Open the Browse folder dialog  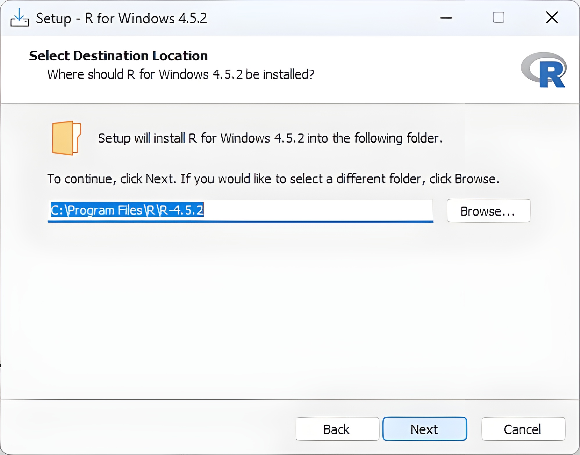(488, 211)
